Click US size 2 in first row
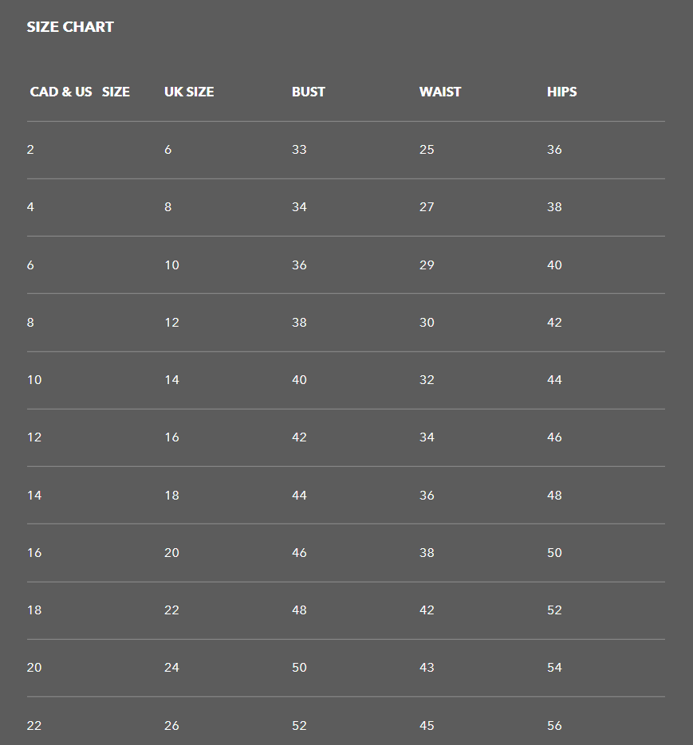The width and height of the screenshot is (693, 745). coord(30,150)
